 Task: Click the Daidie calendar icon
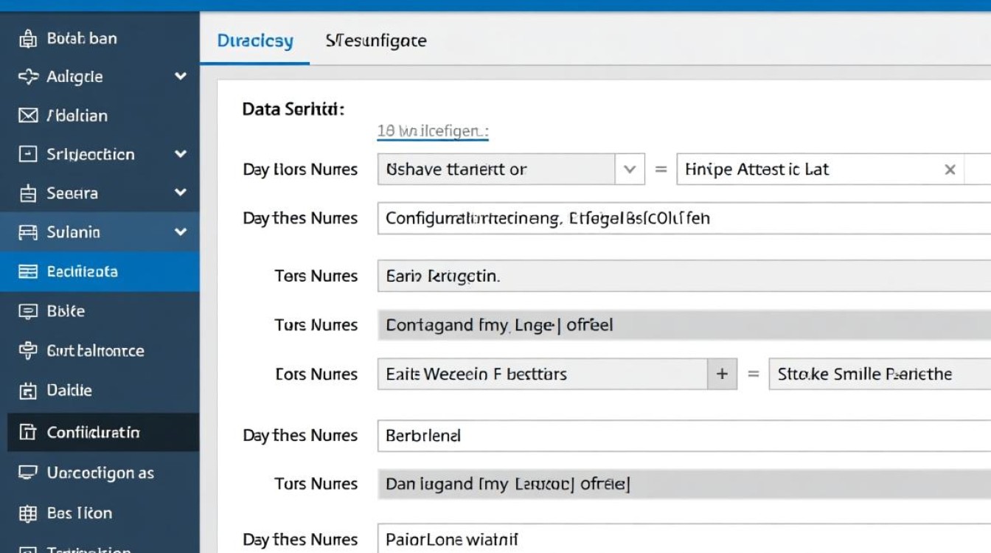pyautogui.click(x=27, y=390)
